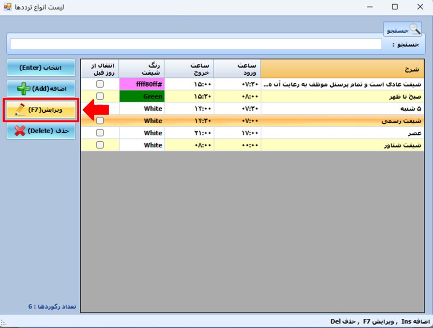Click the red X Delete icon
Screen dimensions: 433x328
click(x=19, y=131)
